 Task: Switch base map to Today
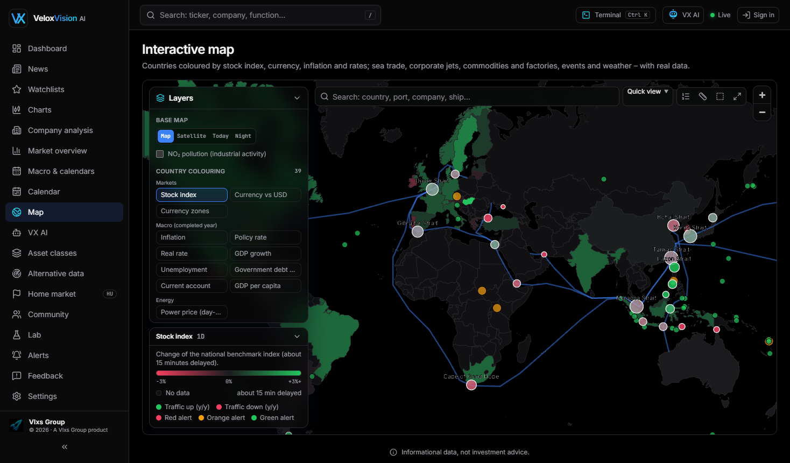(221, 136)
